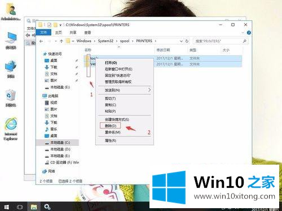Go up one folder level with Up arrow
Viewport: 282px width, 211px height.
(x=61, y=41)
